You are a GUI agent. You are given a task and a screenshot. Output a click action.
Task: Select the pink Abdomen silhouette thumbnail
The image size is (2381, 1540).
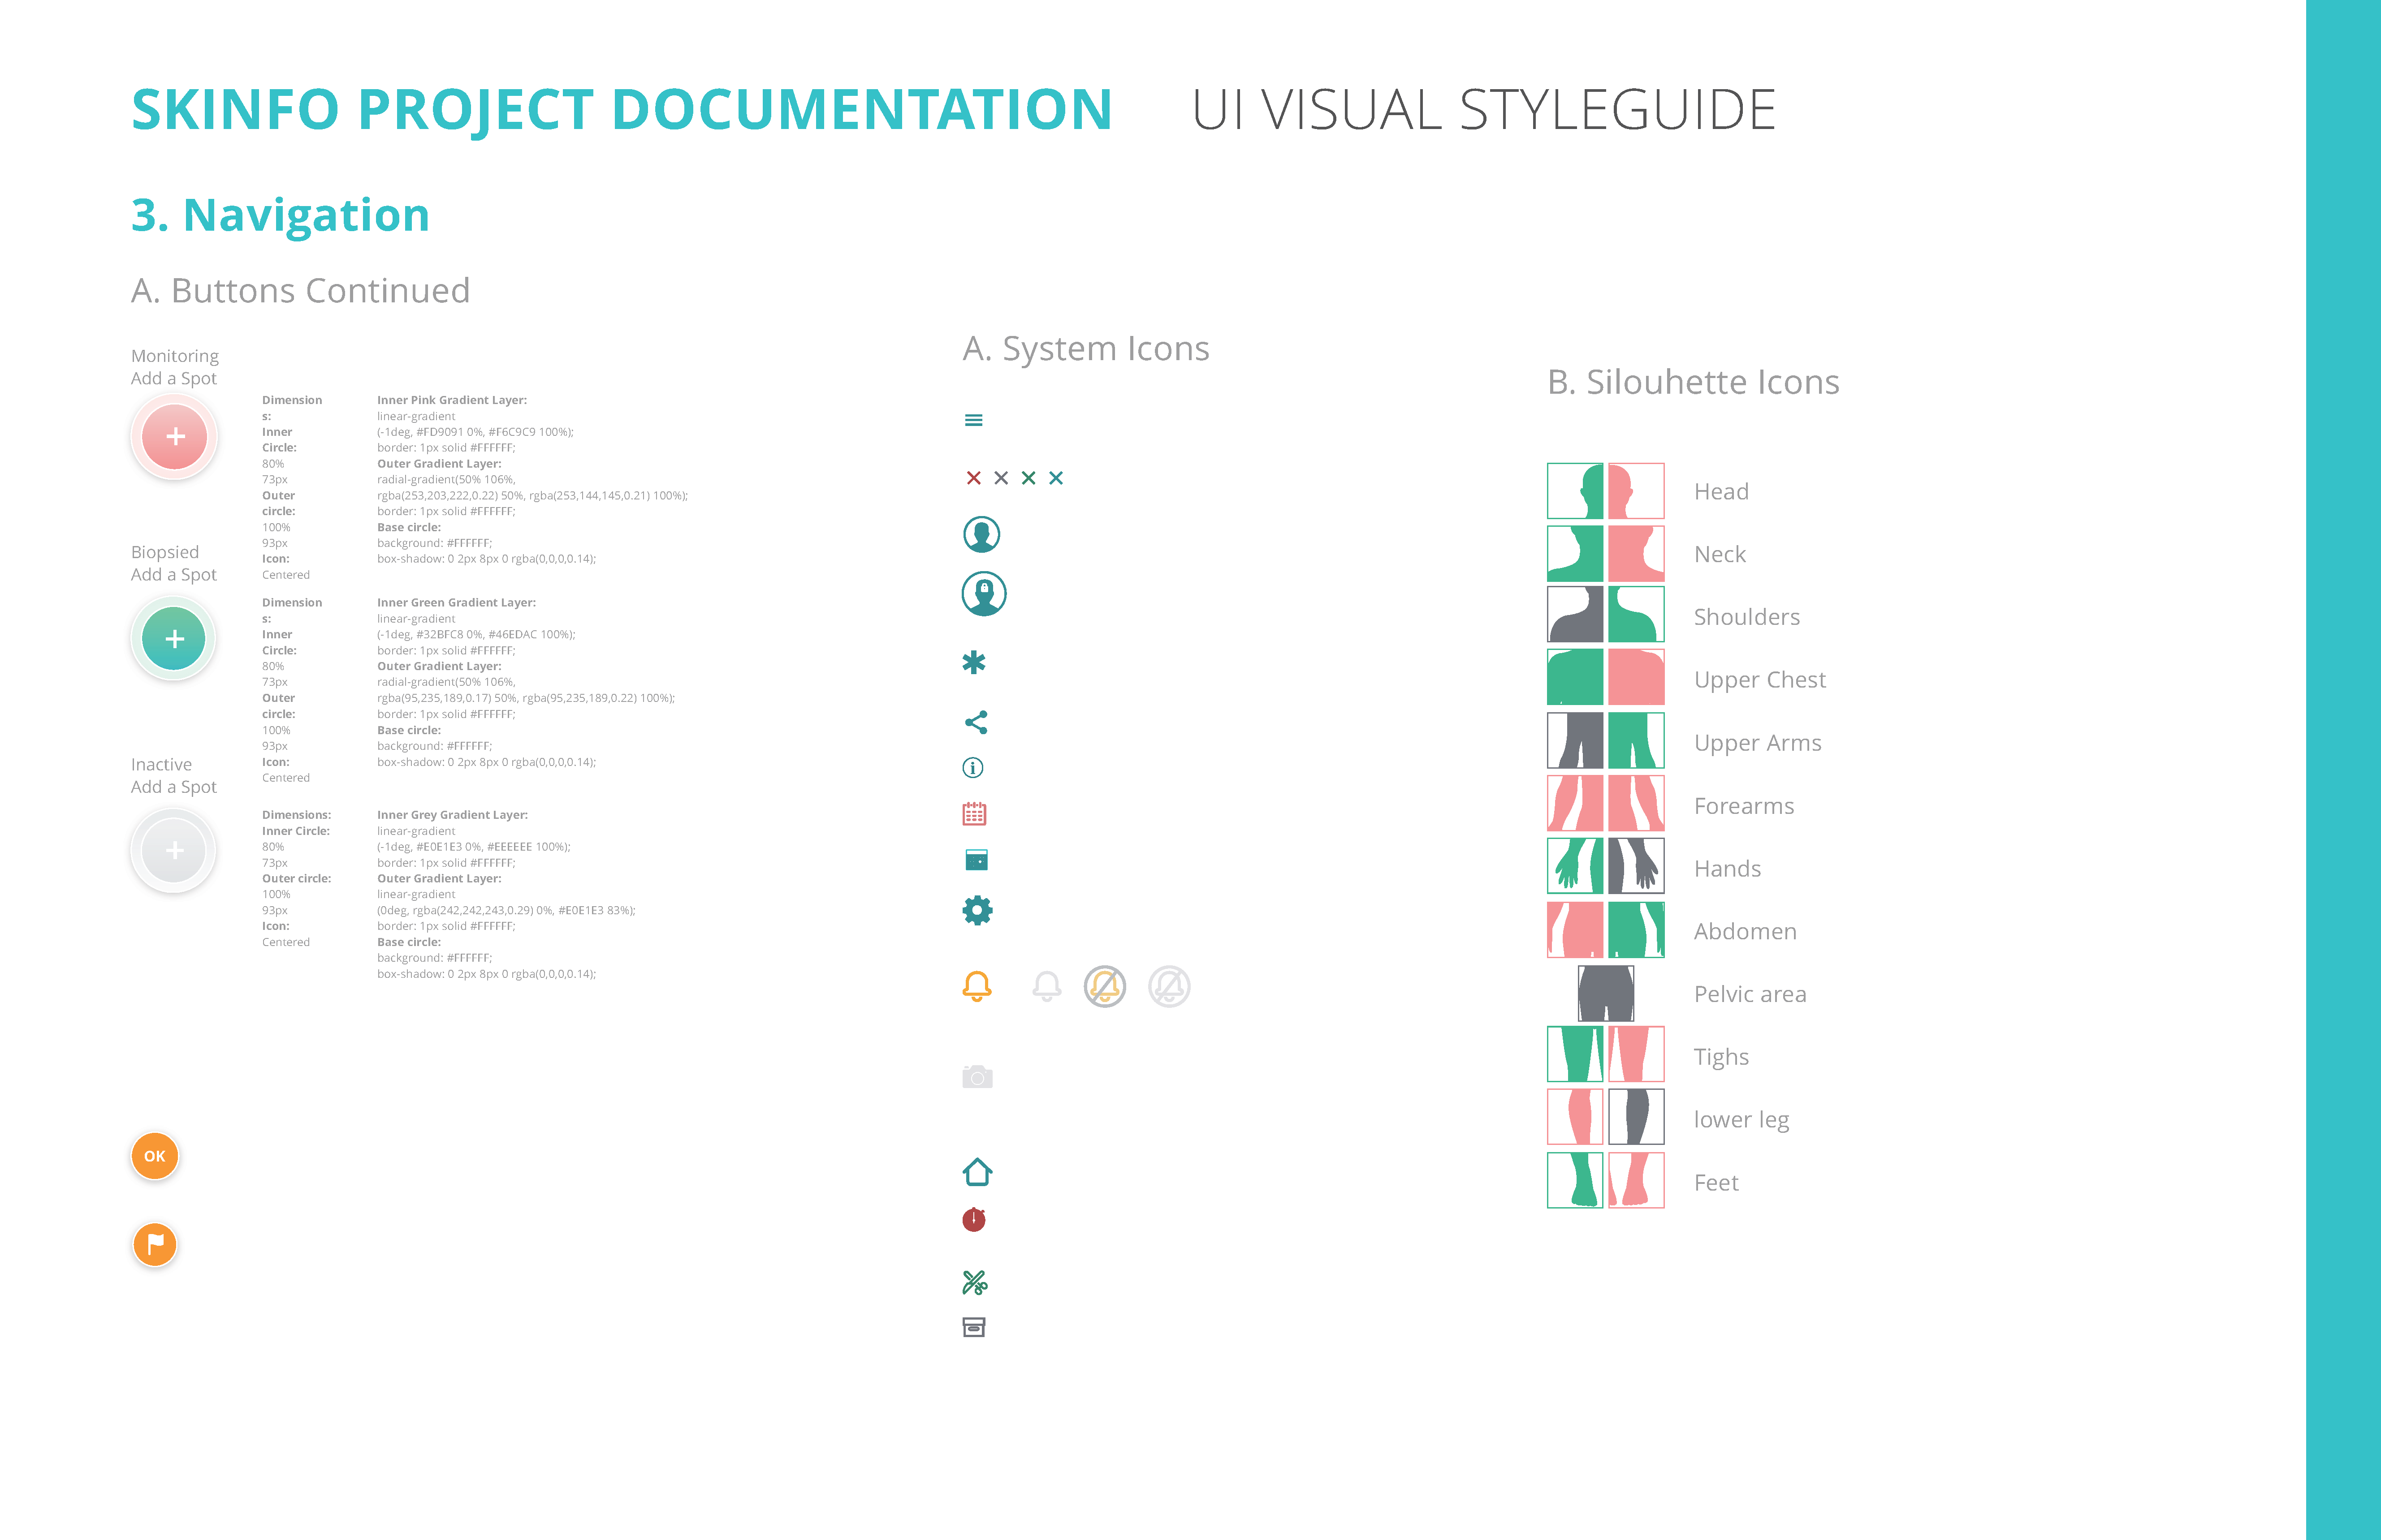tap(1576, 929)
